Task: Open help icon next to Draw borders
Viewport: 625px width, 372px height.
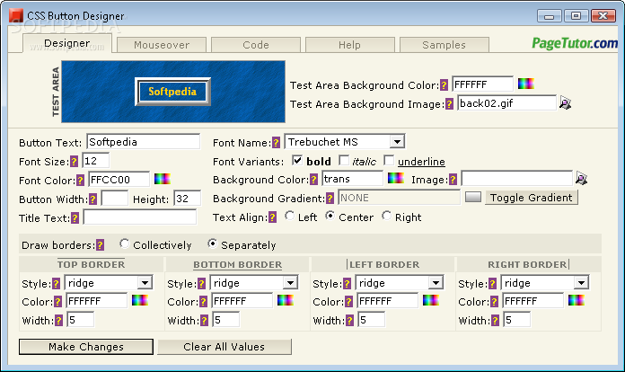Action: (101, 244)
